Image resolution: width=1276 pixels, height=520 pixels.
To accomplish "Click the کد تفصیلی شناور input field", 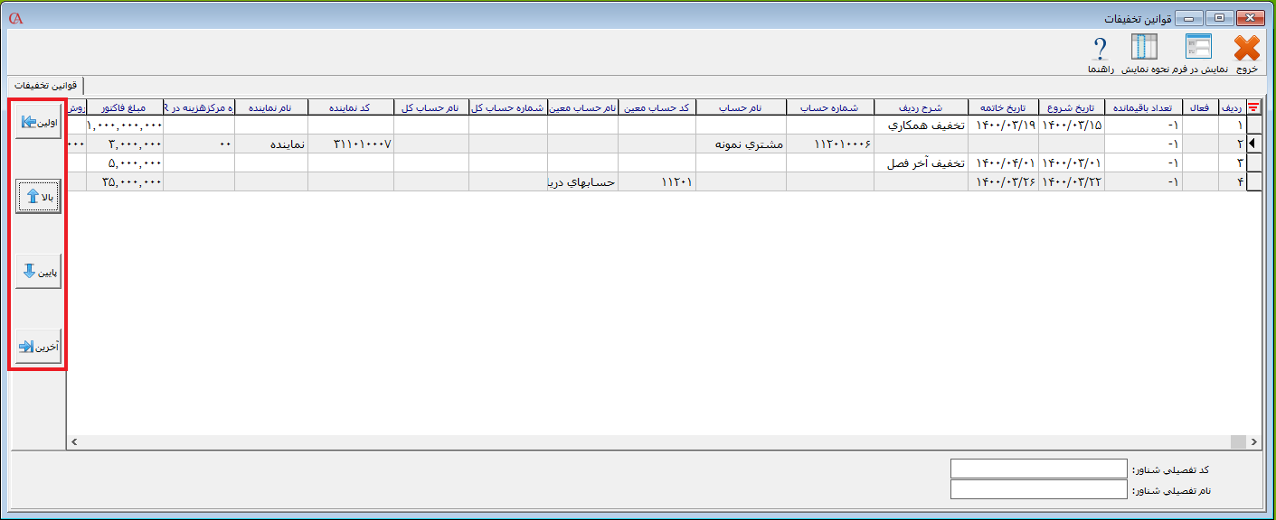I will point(1038,469).
